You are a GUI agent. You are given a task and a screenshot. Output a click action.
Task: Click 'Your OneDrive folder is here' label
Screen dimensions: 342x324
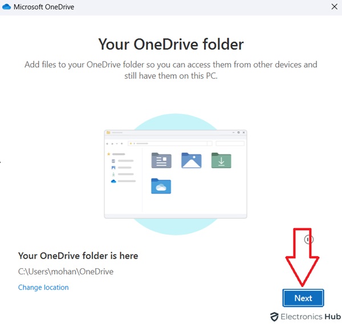78,256
